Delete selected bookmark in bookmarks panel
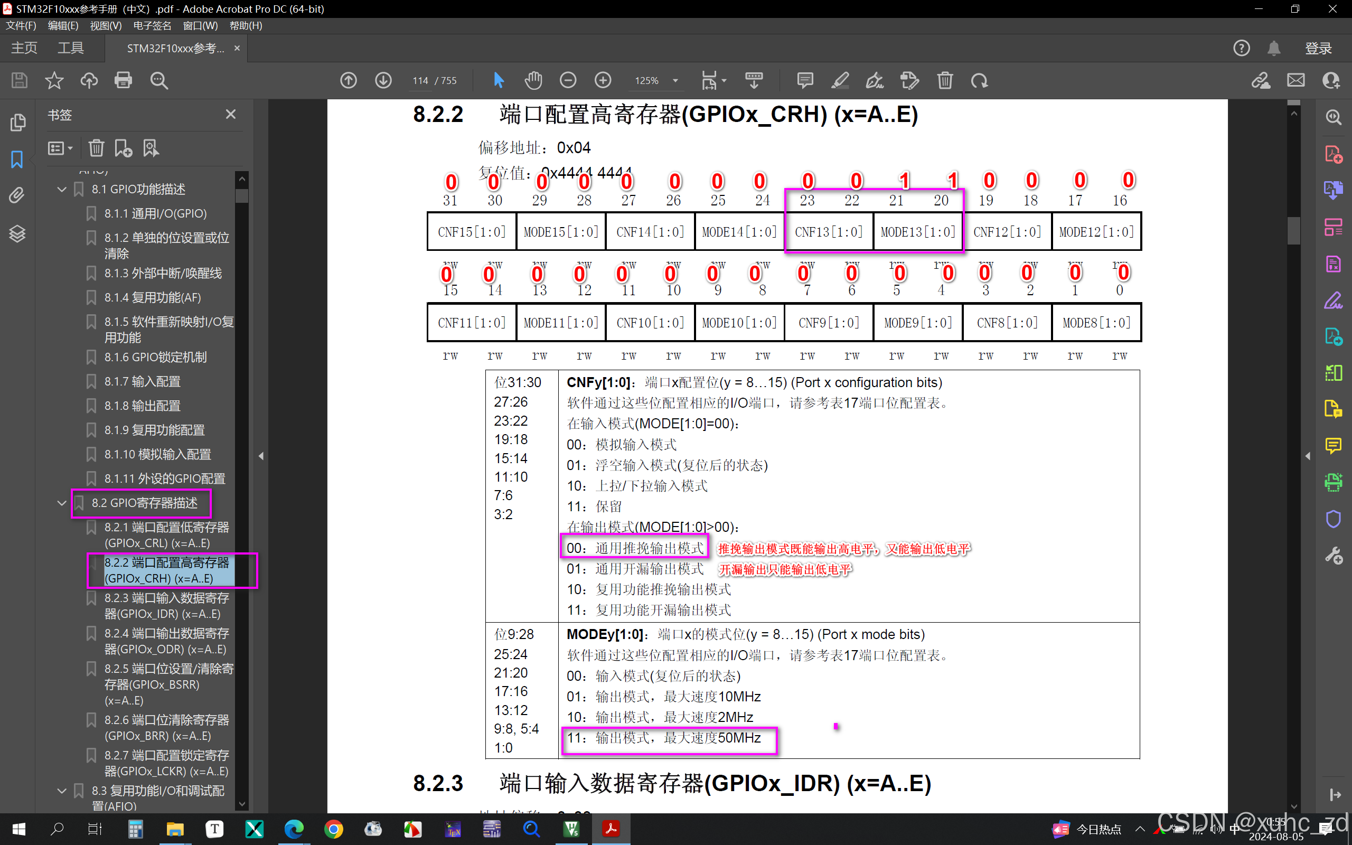Viewport: 1352px width, 845px height. pos(97,148)
